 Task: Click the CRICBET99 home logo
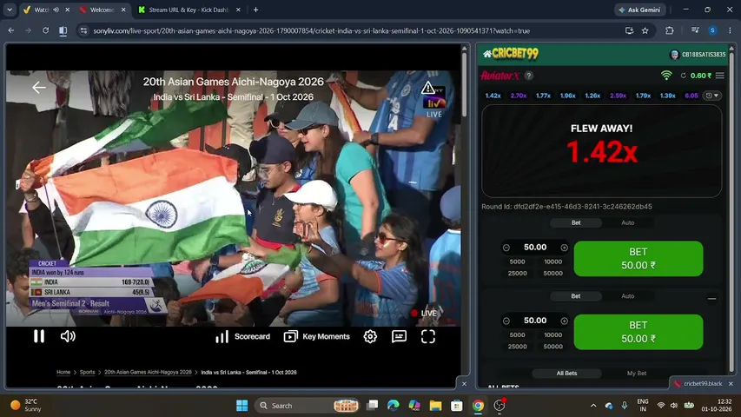pos(511,53)
